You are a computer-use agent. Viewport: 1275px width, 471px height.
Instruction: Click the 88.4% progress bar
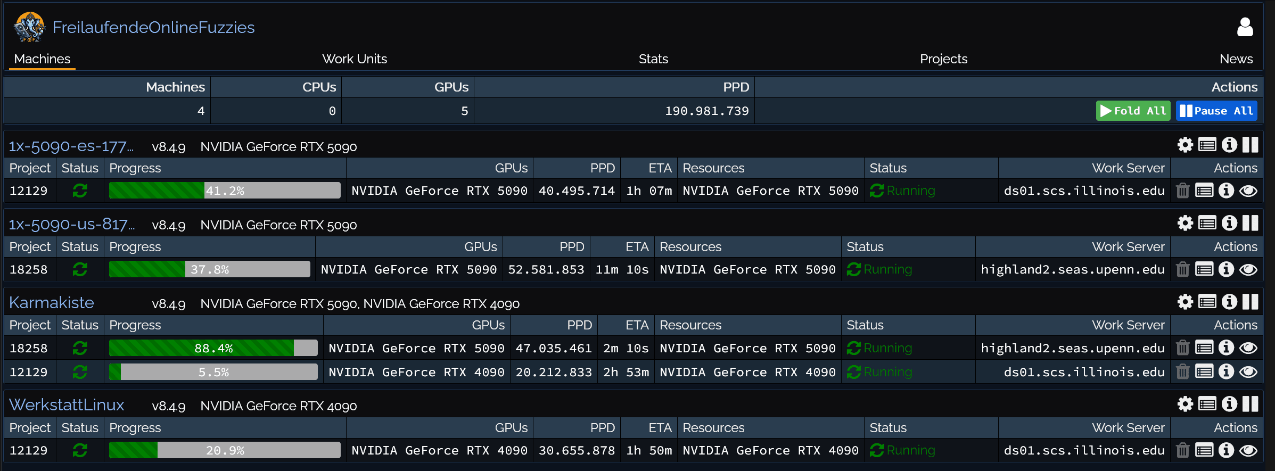(x=213, y=348)
